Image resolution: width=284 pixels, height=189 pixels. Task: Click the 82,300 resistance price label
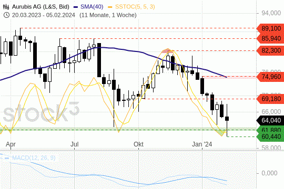coord(270,50)
